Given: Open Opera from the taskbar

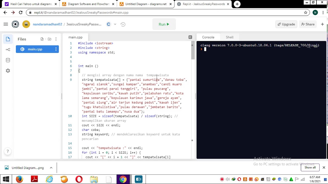Looking at the screenshot, I should 79,179.
